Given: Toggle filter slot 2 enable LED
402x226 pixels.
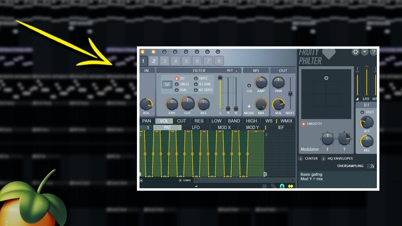Looking at the screenshot, I should 153,52.
